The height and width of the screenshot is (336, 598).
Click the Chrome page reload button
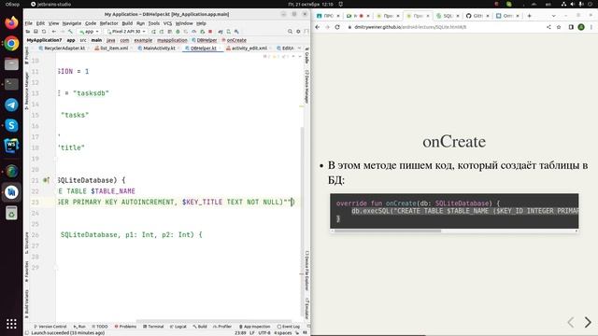click(337, 27)
